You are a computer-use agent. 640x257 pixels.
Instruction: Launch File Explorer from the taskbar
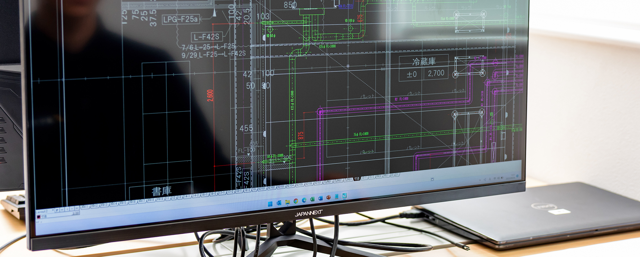(x=287, y=202)
